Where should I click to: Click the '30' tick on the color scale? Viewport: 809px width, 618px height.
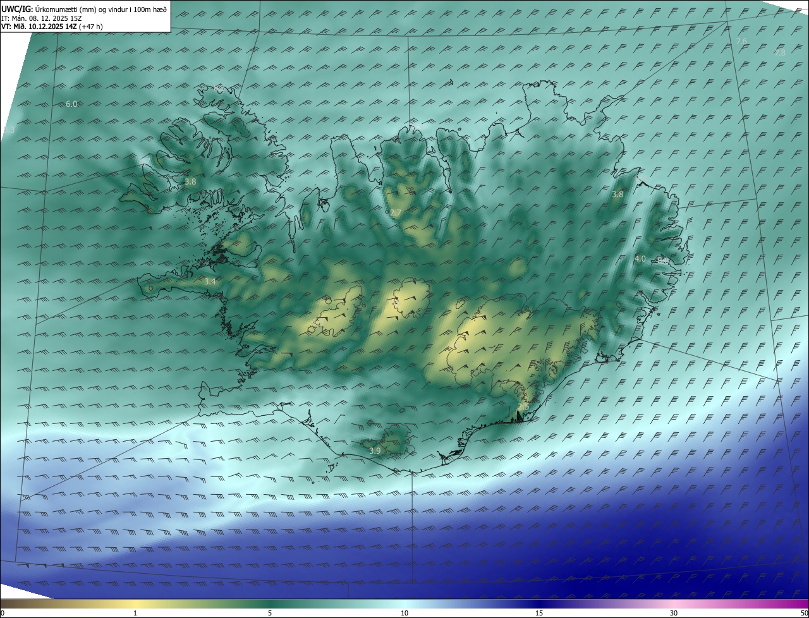[x=674, y=613]
